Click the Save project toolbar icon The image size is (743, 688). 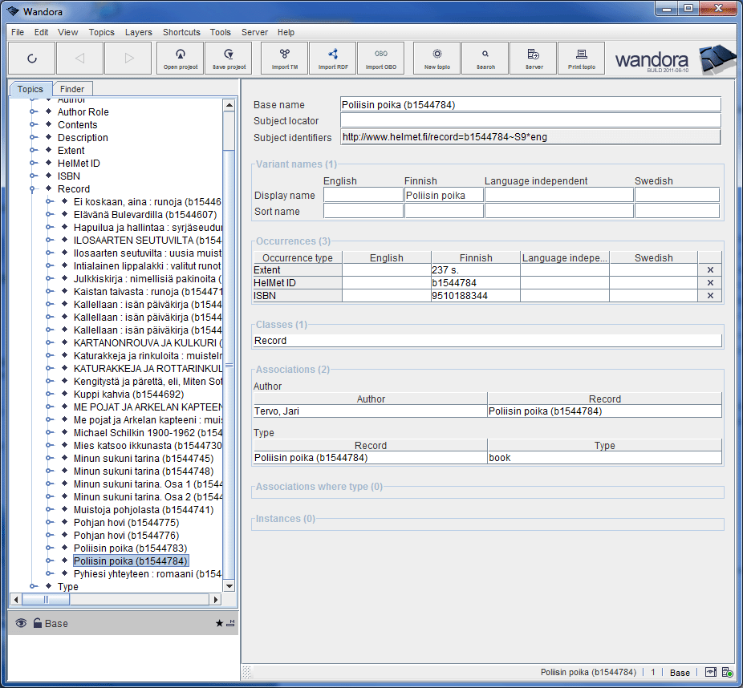coord(229,58)
